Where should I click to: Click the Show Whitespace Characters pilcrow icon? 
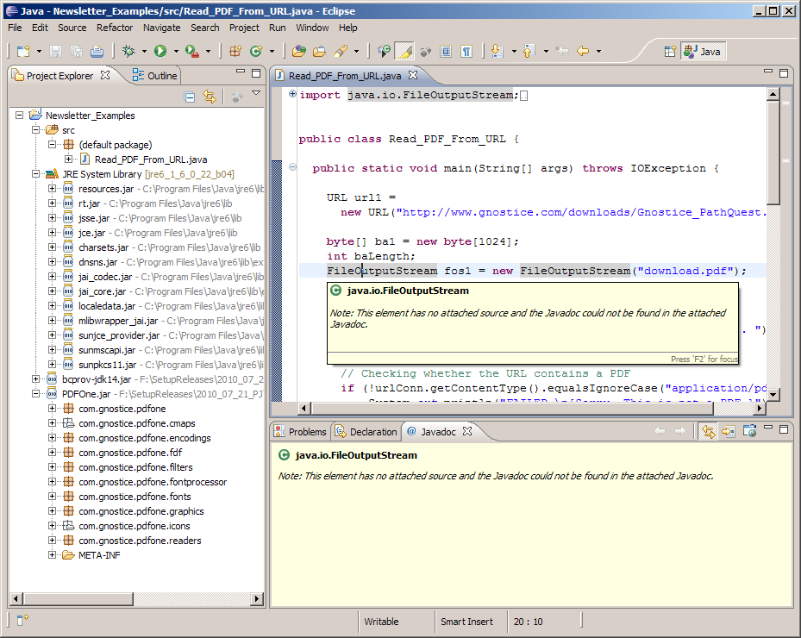(x=466, y=51)
